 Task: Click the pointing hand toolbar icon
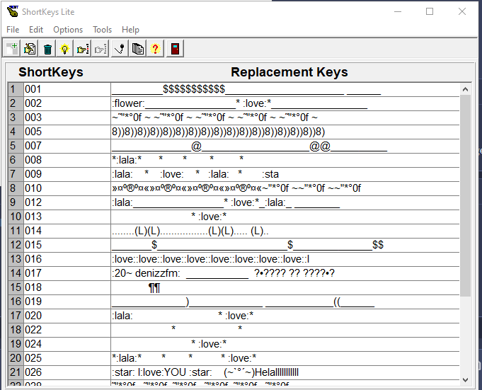[83, 49]
